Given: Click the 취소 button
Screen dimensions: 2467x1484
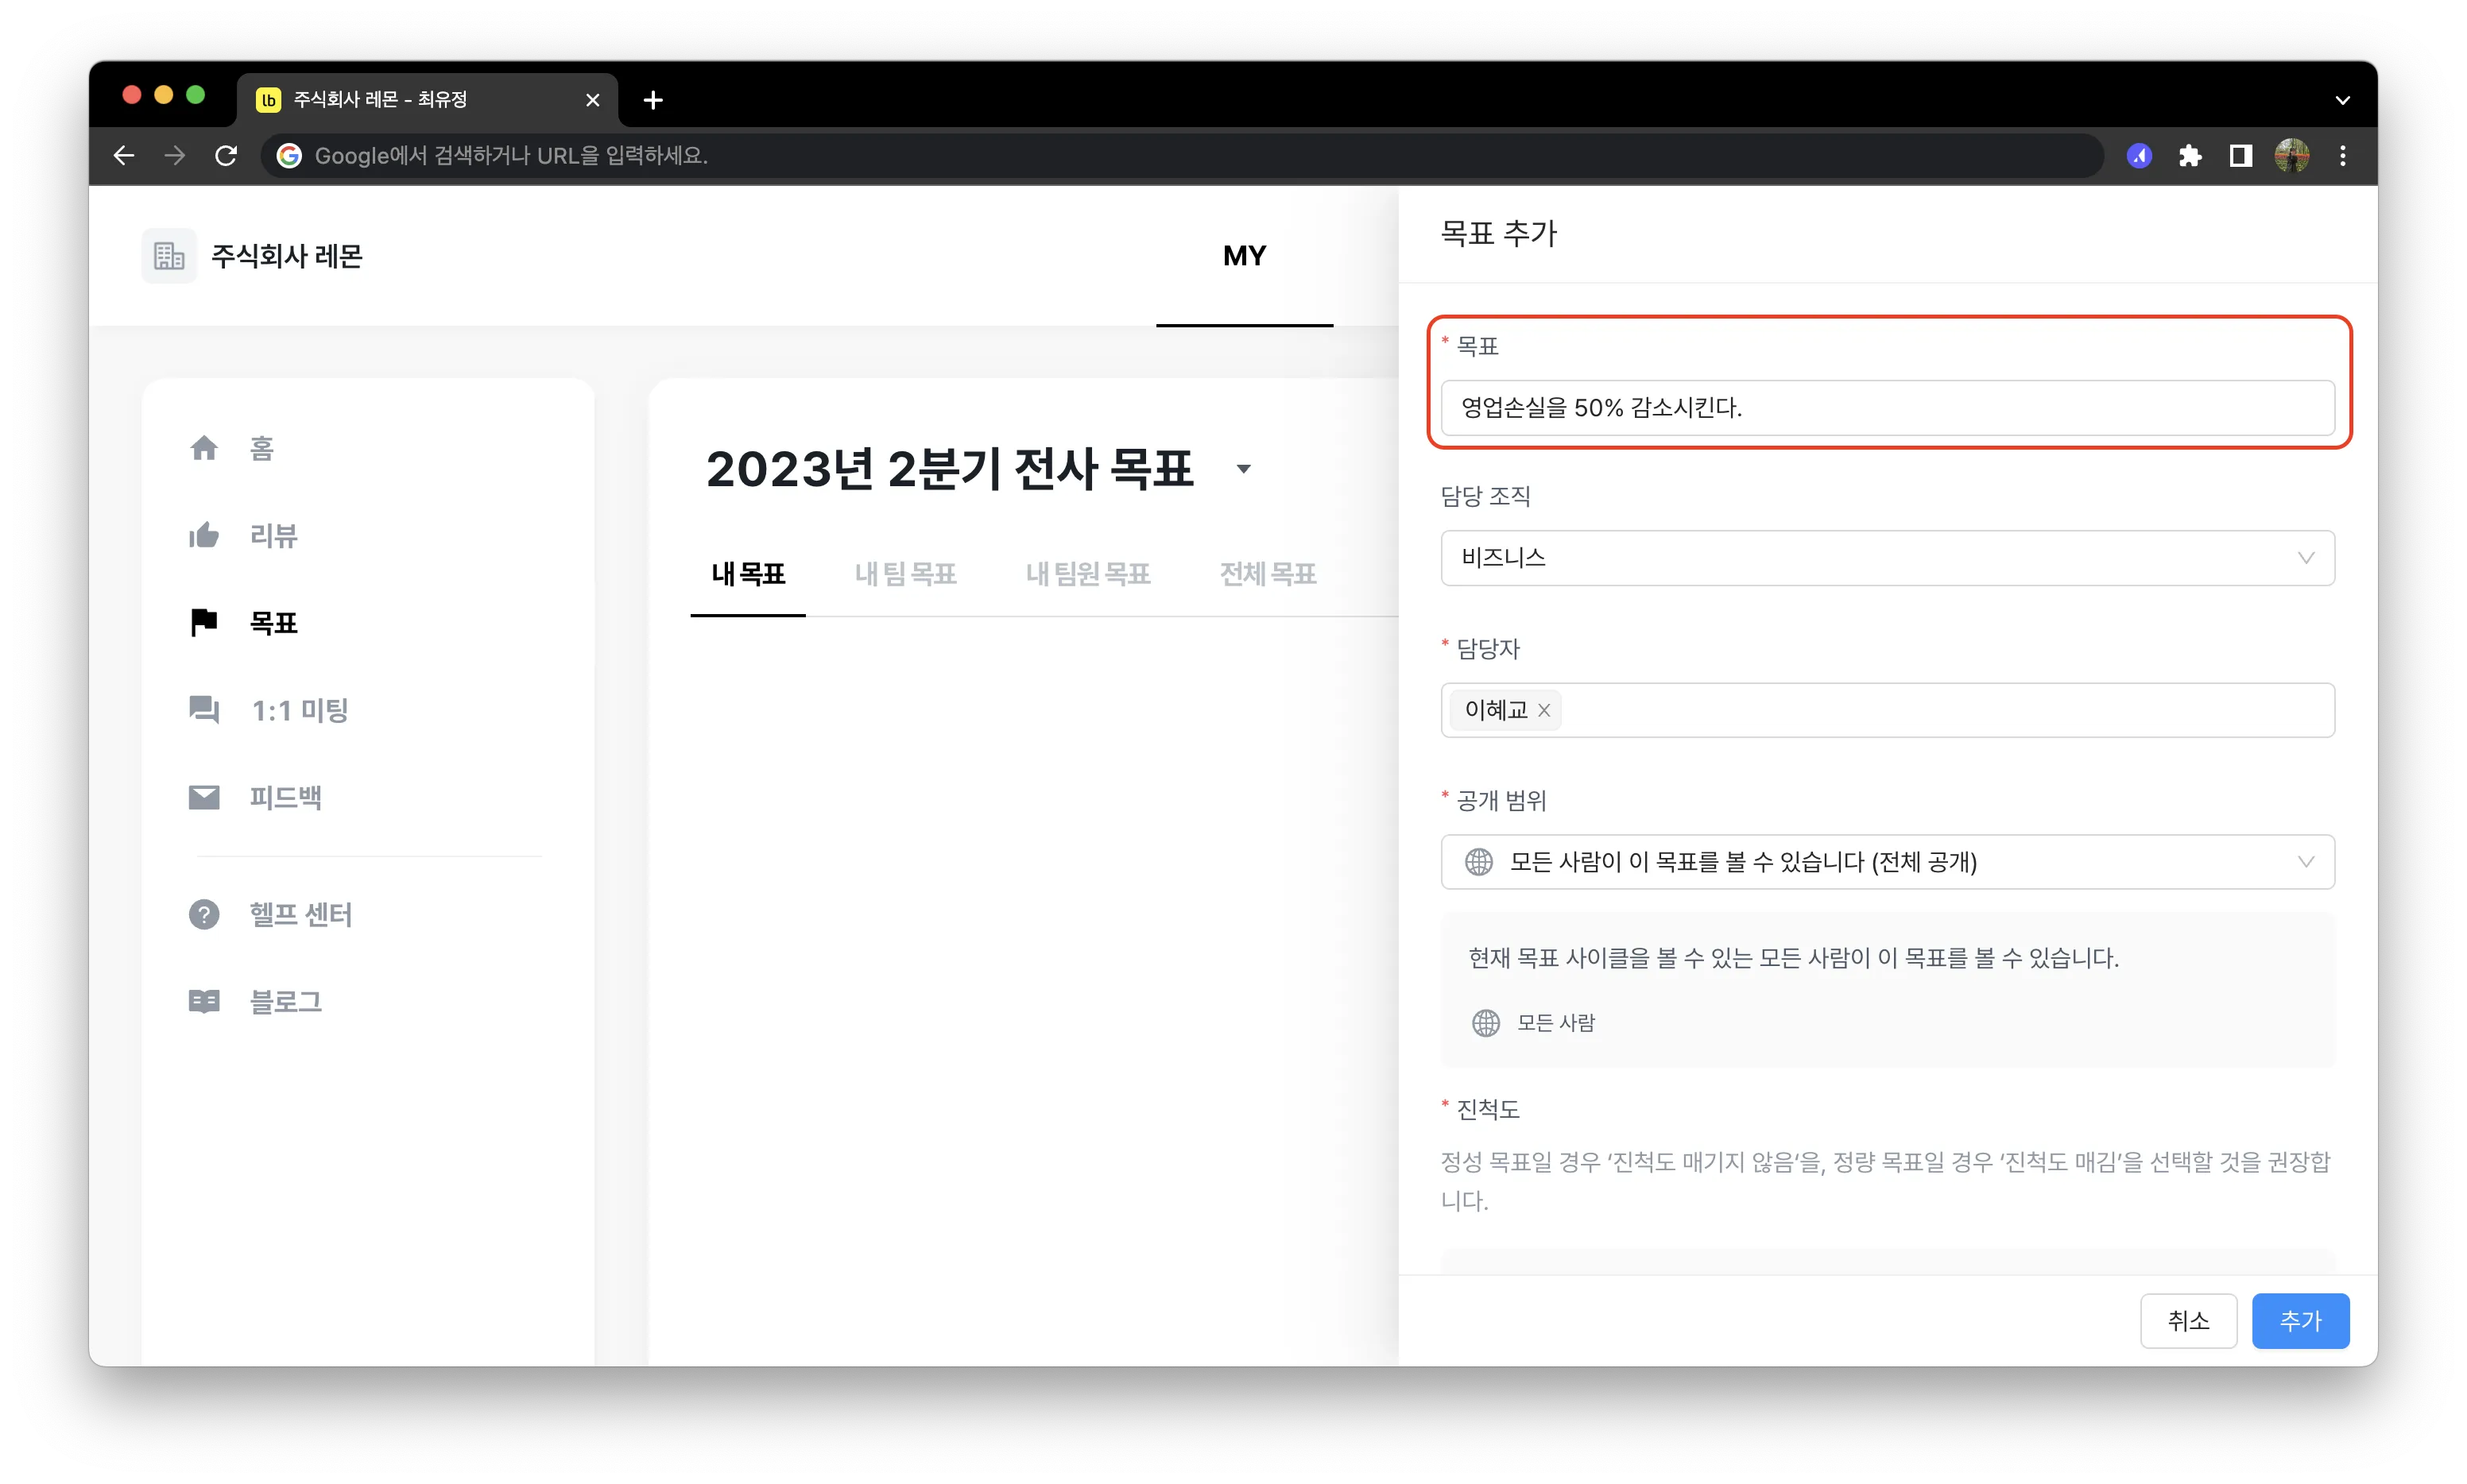Looking at the screenshot, I should tap(2188, 1321).
